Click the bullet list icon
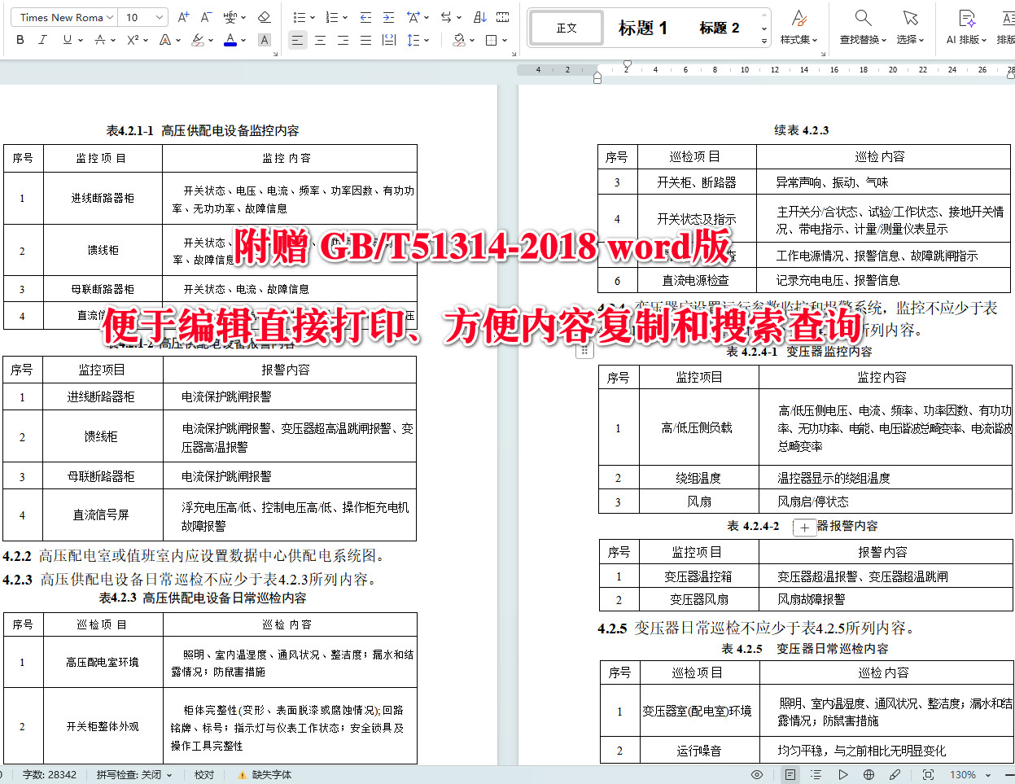This screenshot has width=1015, height=784. [x=299, y=17]
